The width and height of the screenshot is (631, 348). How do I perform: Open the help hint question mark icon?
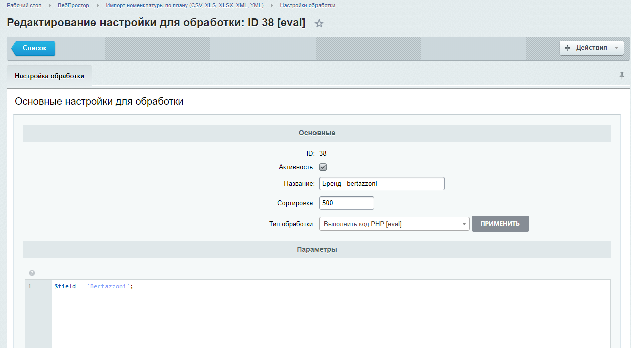32,273
